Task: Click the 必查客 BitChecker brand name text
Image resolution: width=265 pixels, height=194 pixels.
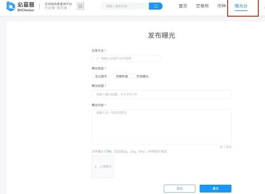Action: (x=27, y=6)
